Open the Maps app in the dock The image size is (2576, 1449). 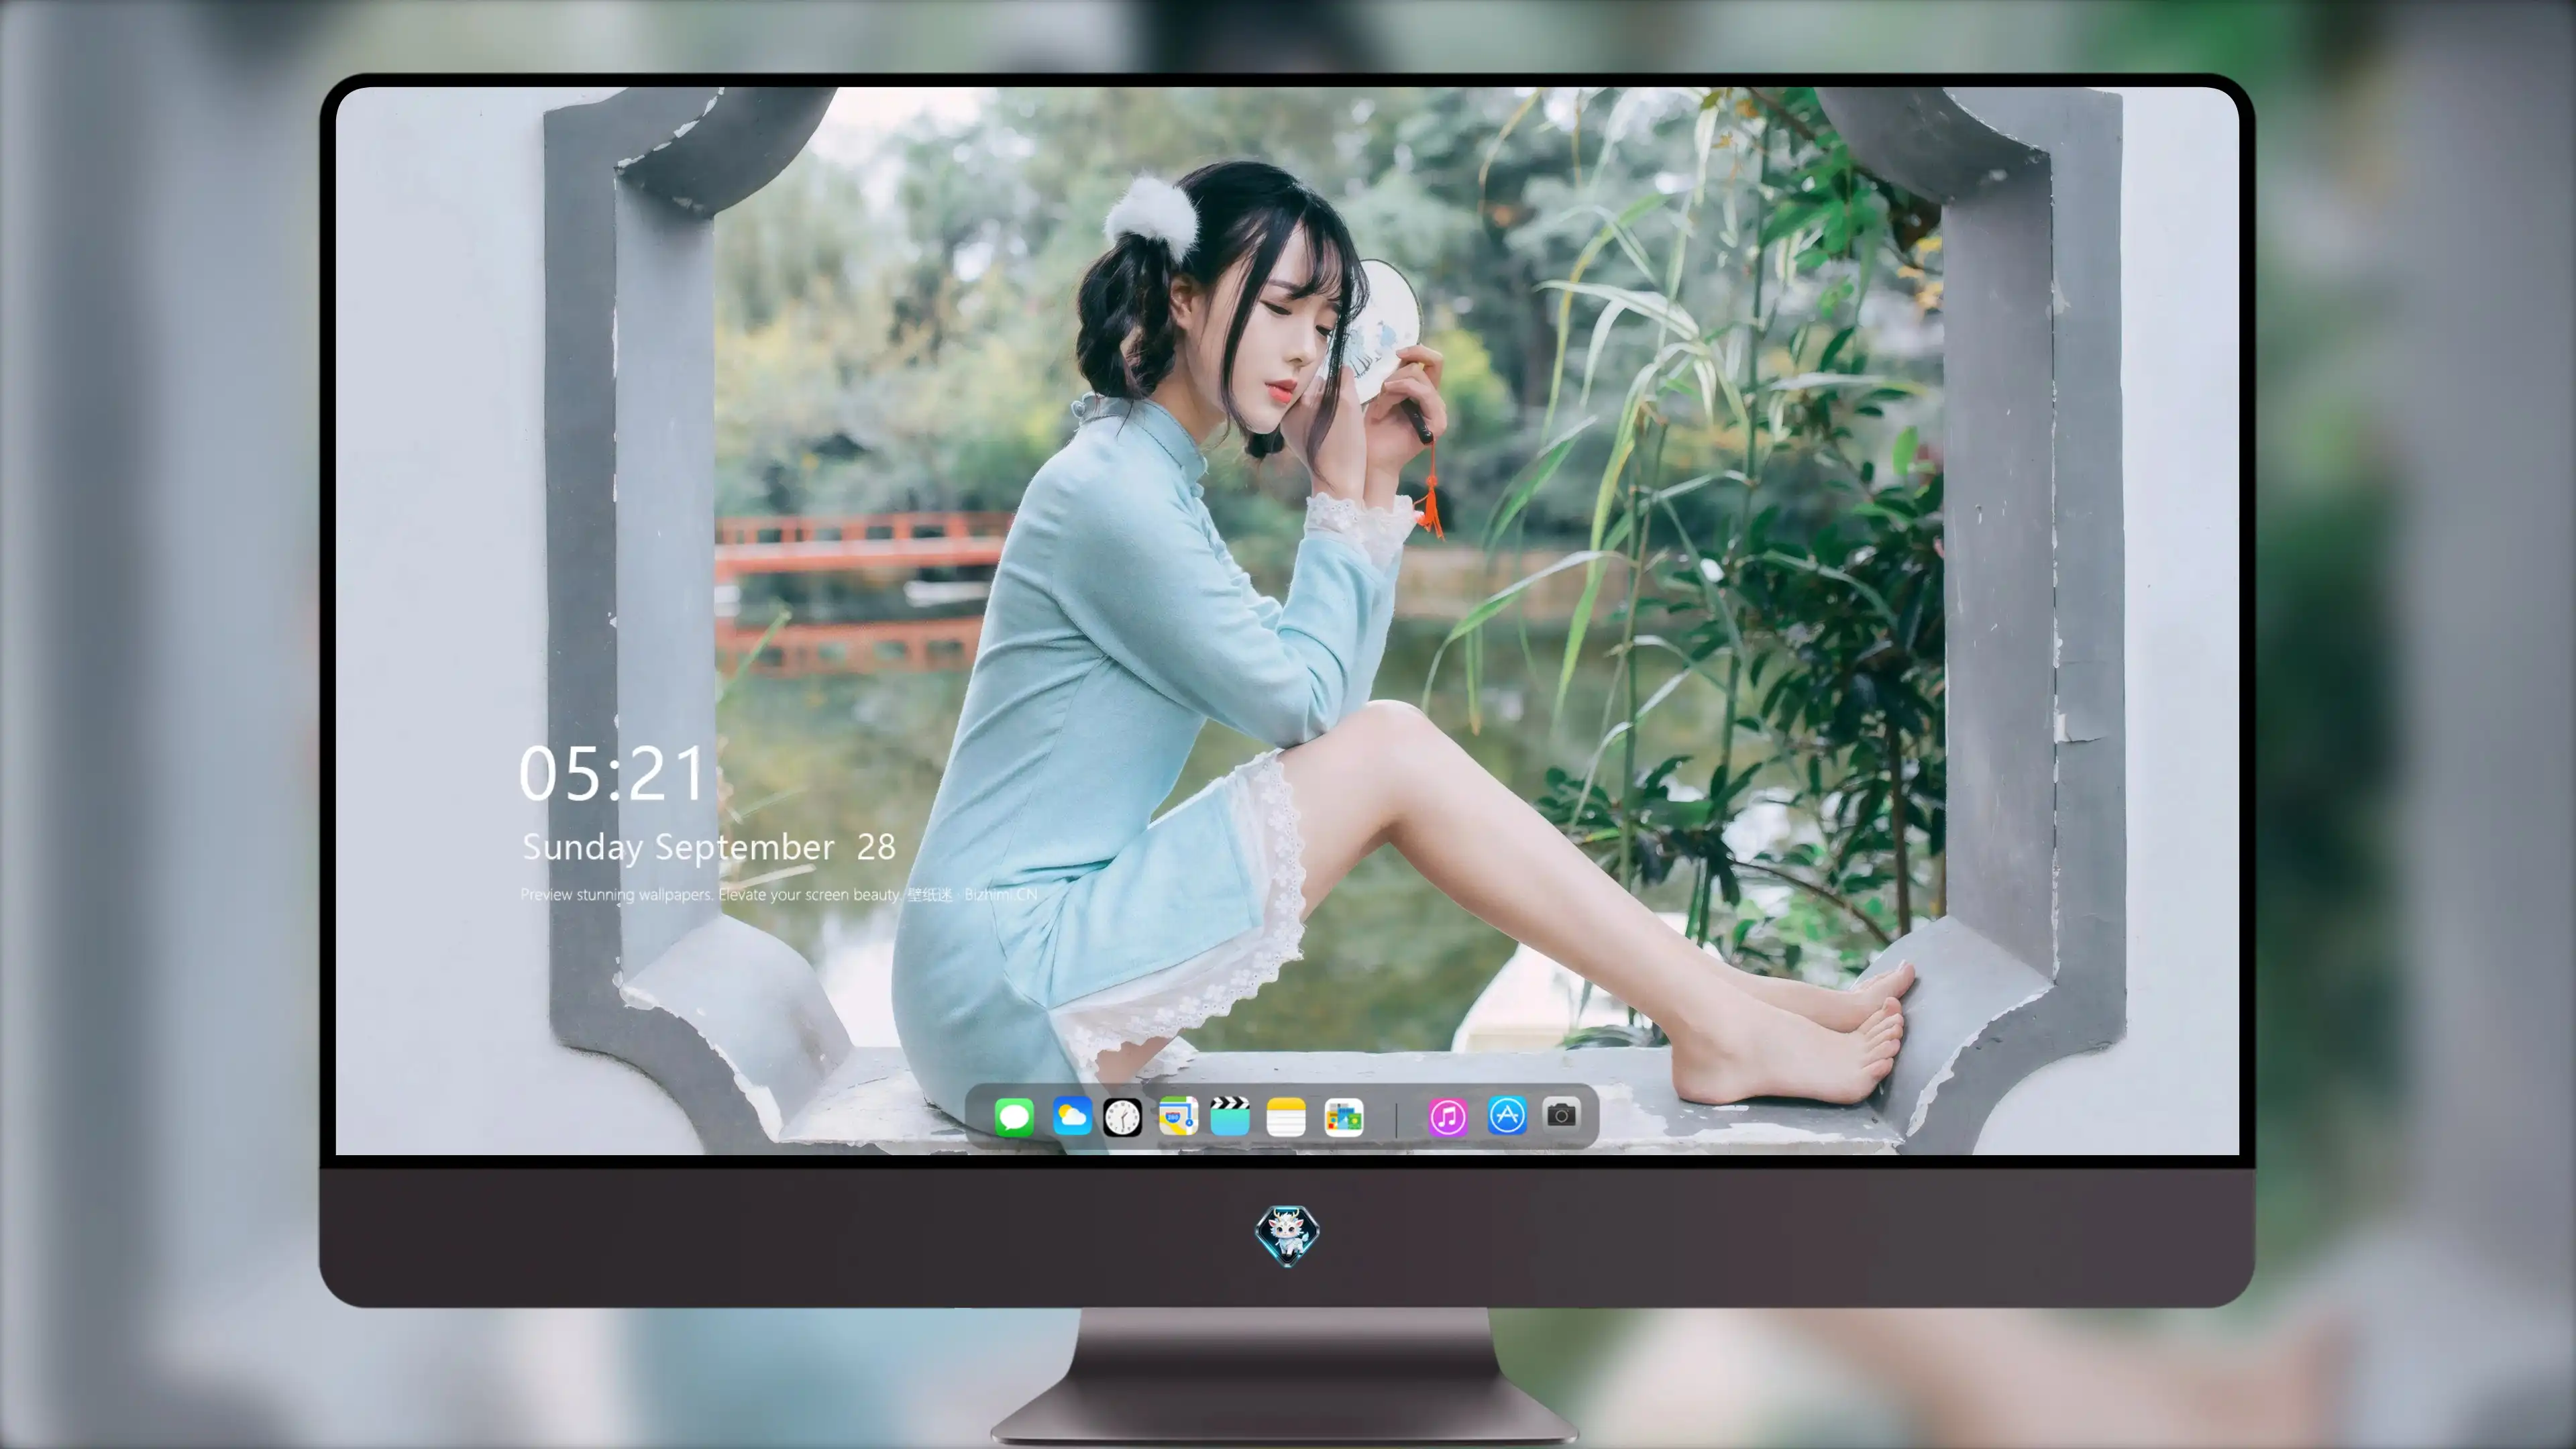pyautogui.click(x=1178, y=1116)
